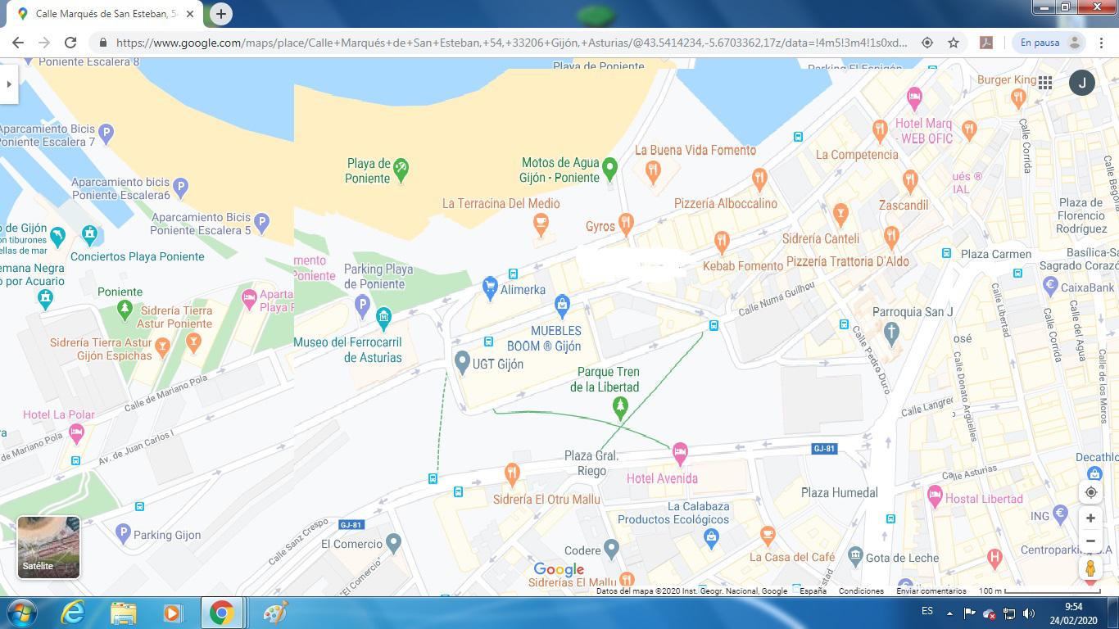Open La Buena Vida Fomento restaurant pin
Viewport: 1119px width, 629px height.
point(653,171)
